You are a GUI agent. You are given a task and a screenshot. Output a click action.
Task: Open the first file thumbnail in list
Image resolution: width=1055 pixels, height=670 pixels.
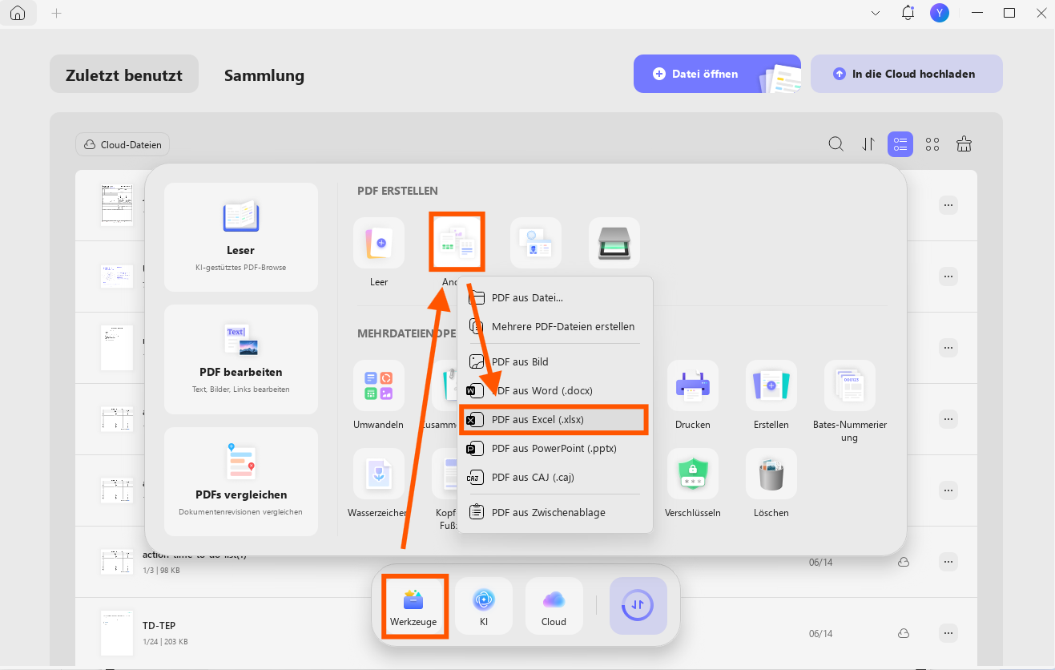(x=117, y=205)
